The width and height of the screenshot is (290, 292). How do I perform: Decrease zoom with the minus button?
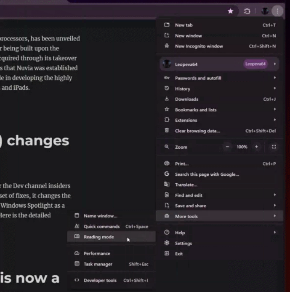click(x=227, y=147)
